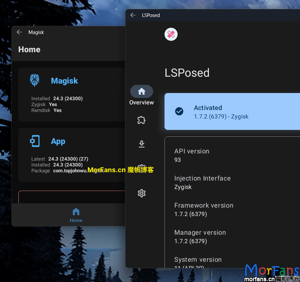Open the Modules puzzle icon in LSPosed sidebar
This screenshot has height=282, width=300.
pos(141,120)
